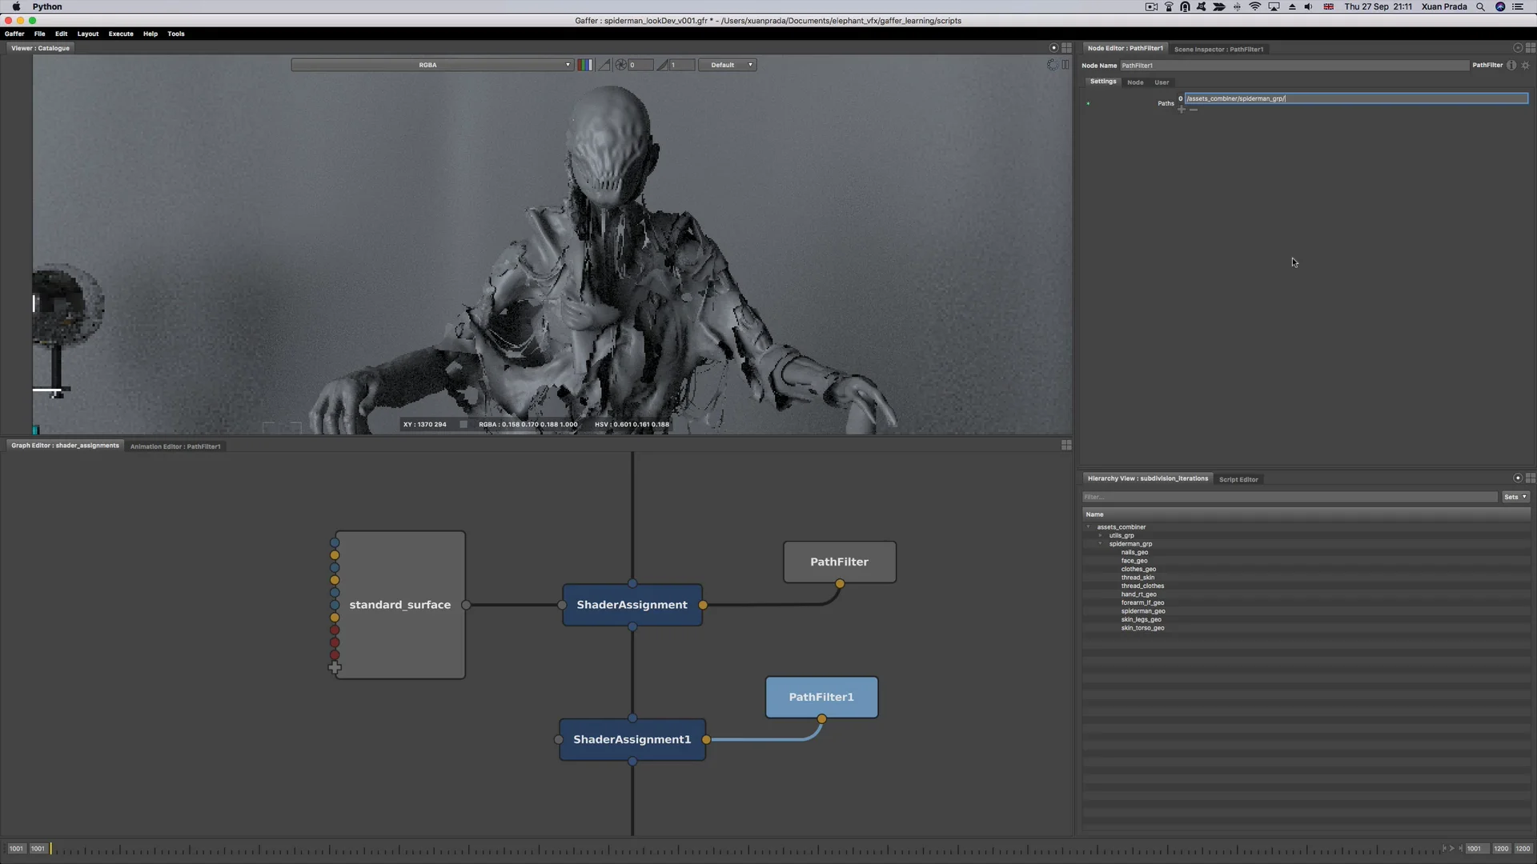Open Viewer panel layout grid menu

tap(1066, 48)
